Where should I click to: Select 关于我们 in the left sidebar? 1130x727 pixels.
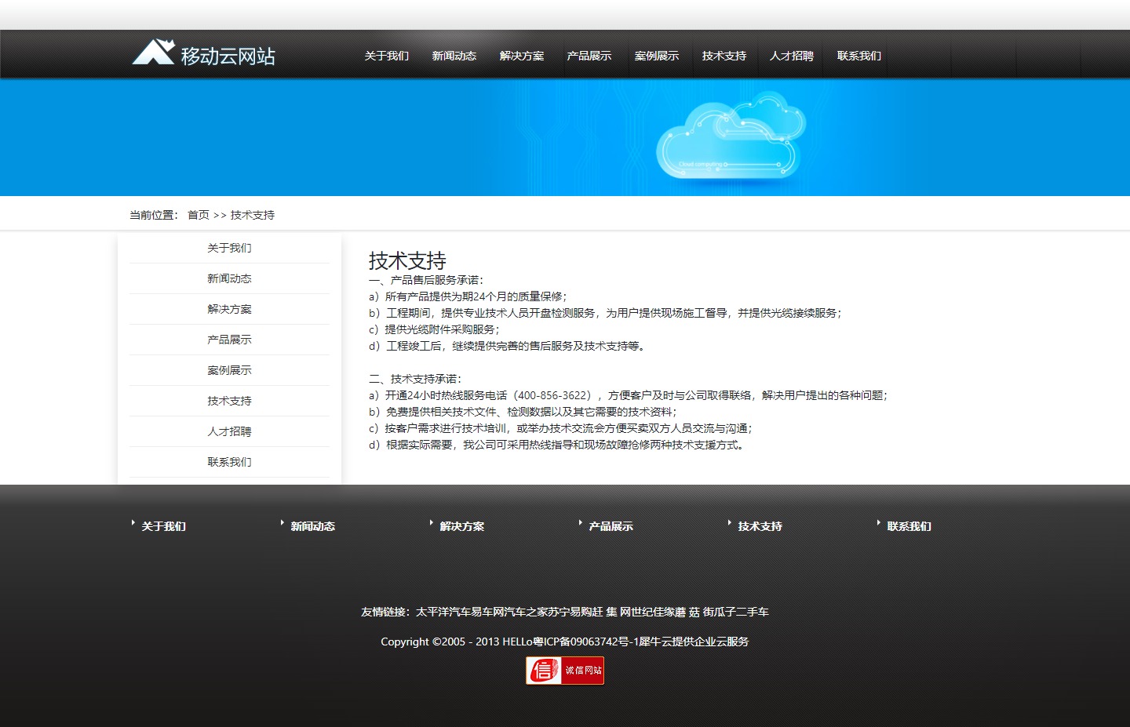coord(229,248)
